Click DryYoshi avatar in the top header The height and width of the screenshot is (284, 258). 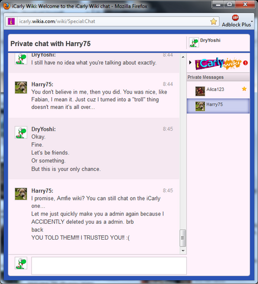click(193, 43)
